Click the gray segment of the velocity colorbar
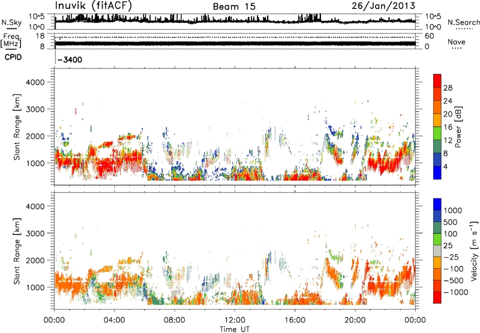 tap(437, 251)
